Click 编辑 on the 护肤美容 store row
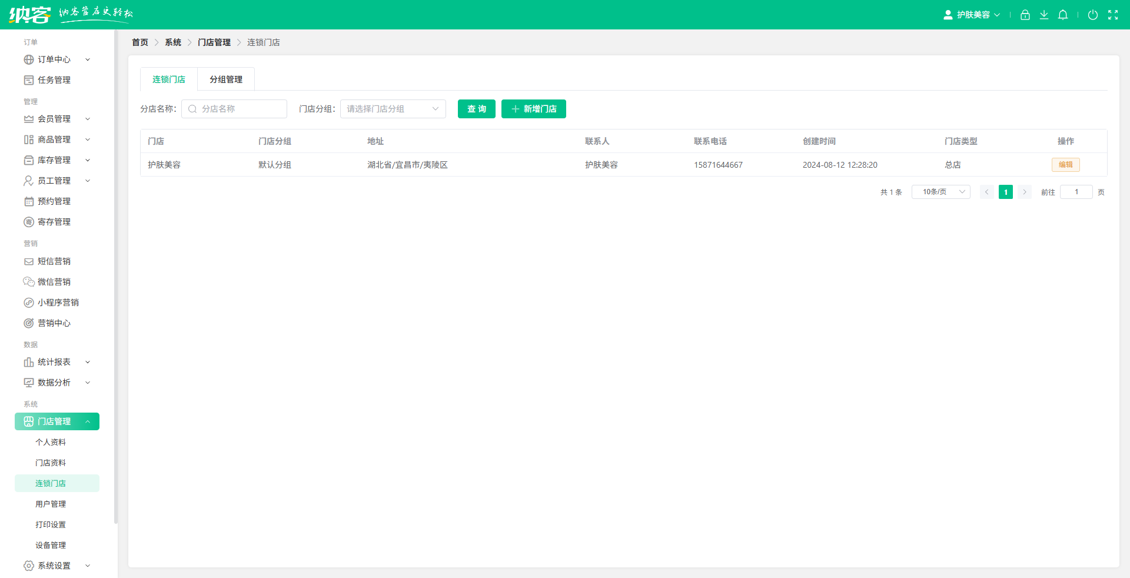 tap(1065, 165)
